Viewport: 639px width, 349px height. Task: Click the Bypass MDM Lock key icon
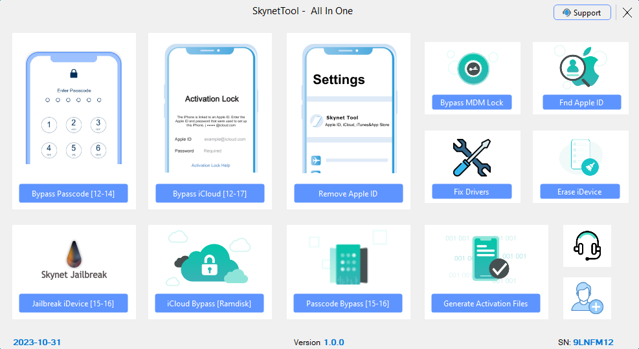pyautogui.click(x=472, y=69)
